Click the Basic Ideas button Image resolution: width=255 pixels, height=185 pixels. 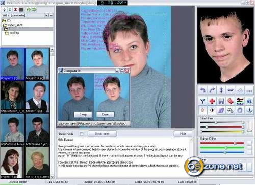coord(103,134)
